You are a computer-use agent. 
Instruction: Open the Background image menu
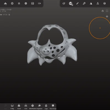[32, 4]
